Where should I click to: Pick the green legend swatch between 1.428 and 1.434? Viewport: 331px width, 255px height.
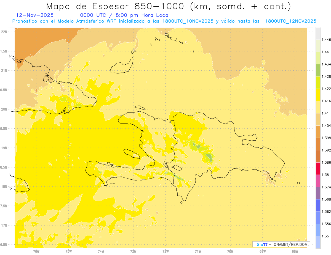tap(318, 70)
